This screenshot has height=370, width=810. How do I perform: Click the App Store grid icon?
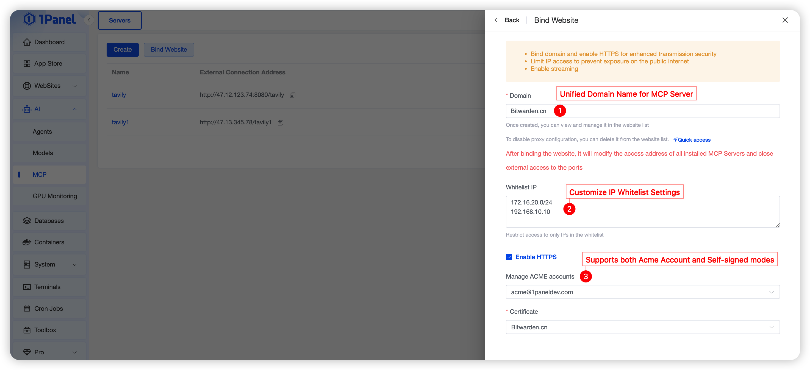pos(27,64)
